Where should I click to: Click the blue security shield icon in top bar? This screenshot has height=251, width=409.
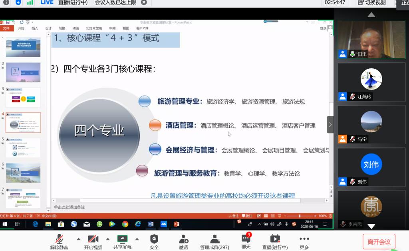(18, 2)
